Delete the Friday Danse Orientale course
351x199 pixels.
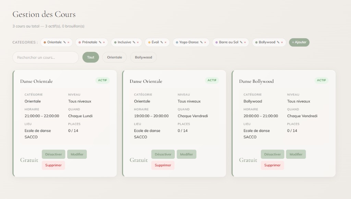[163, 165]
